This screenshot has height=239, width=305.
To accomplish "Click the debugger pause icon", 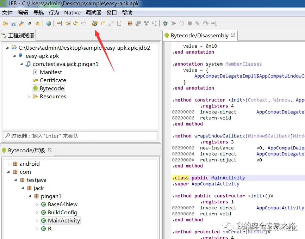I will click(x=181, y=24).
